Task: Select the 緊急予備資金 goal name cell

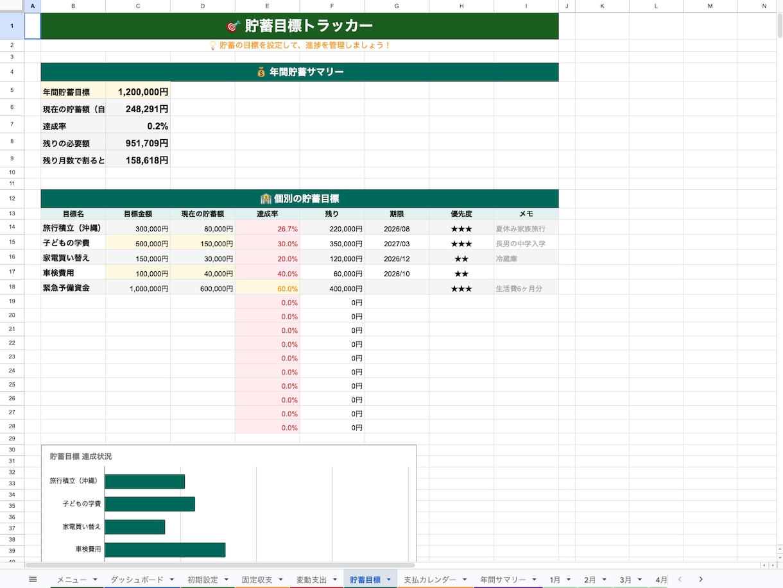Action: coord(73,288)
